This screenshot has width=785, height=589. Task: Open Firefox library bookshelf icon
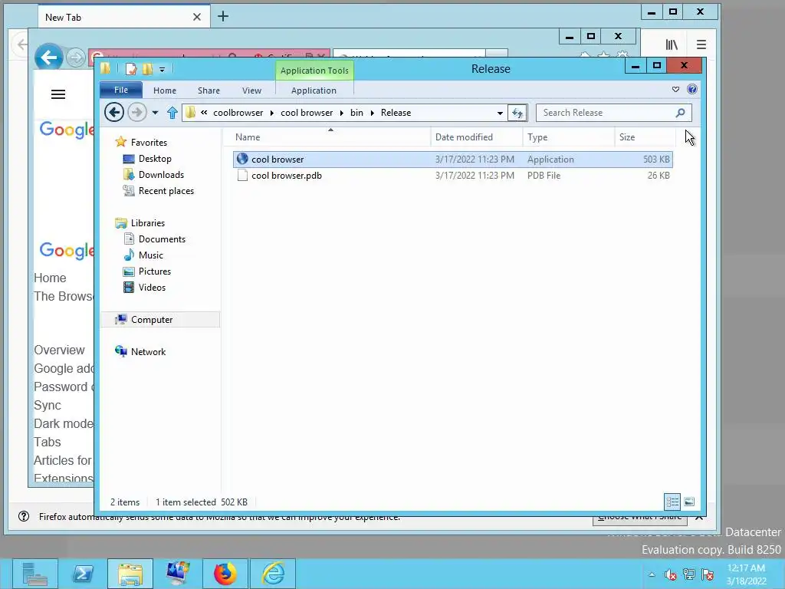tap(672, 44)
